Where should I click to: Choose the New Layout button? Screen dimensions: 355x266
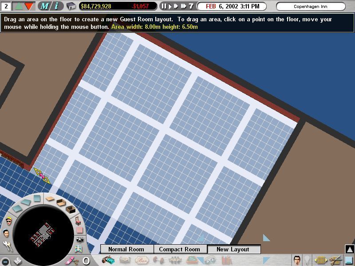pos(233,249)
